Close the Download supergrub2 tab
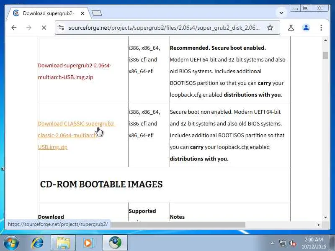The height and width of the screenshot is (251, 335). [x=82, y=13]
